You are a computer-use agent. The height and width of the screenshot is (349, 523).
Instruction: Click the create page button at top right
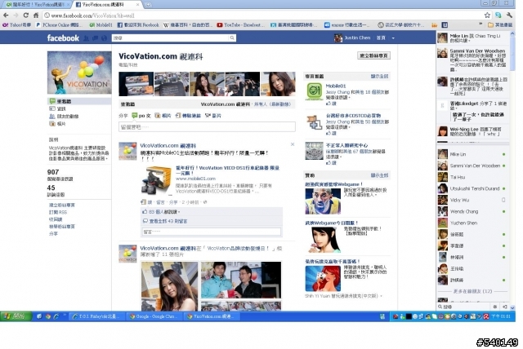(x=374, y=55)
